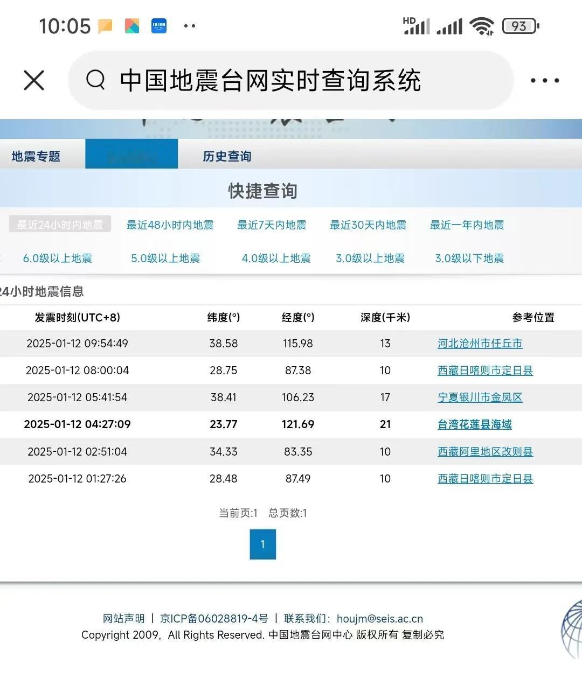Tap the HD signal strength icon

coord(416,25)
